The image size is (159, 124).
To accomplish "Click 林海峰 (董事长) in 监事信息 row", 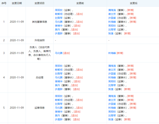I will point(112,108).
